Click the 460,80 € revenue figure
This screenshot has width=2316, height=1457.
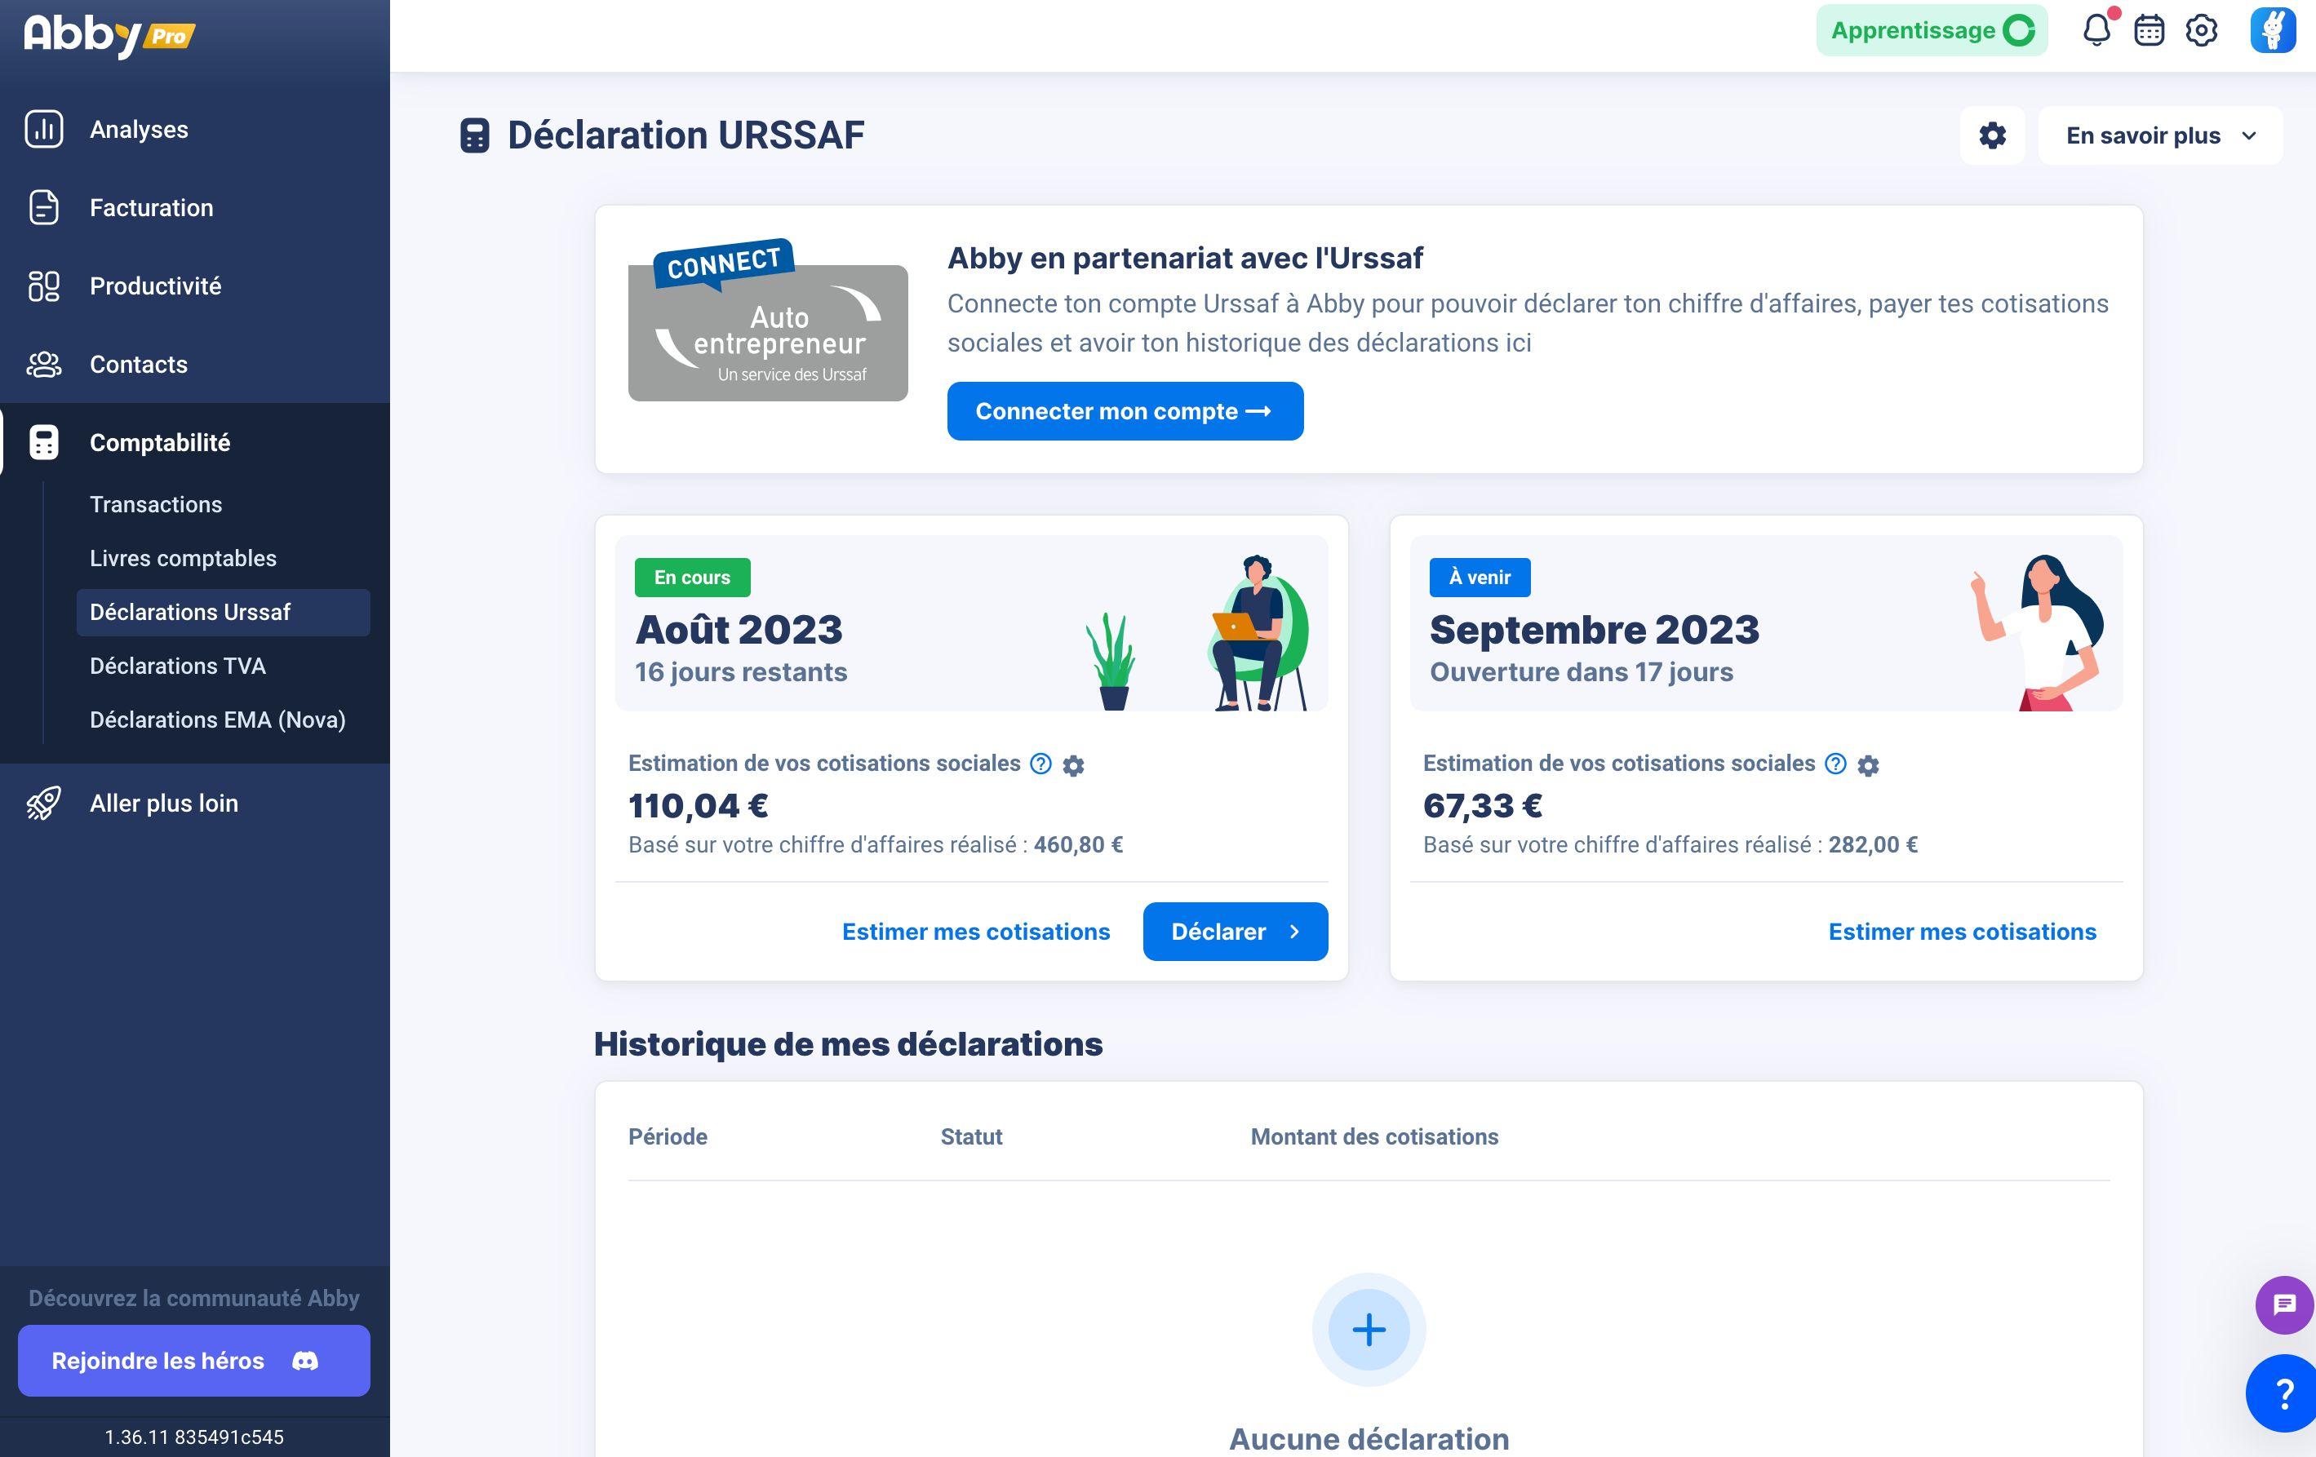1078,845
